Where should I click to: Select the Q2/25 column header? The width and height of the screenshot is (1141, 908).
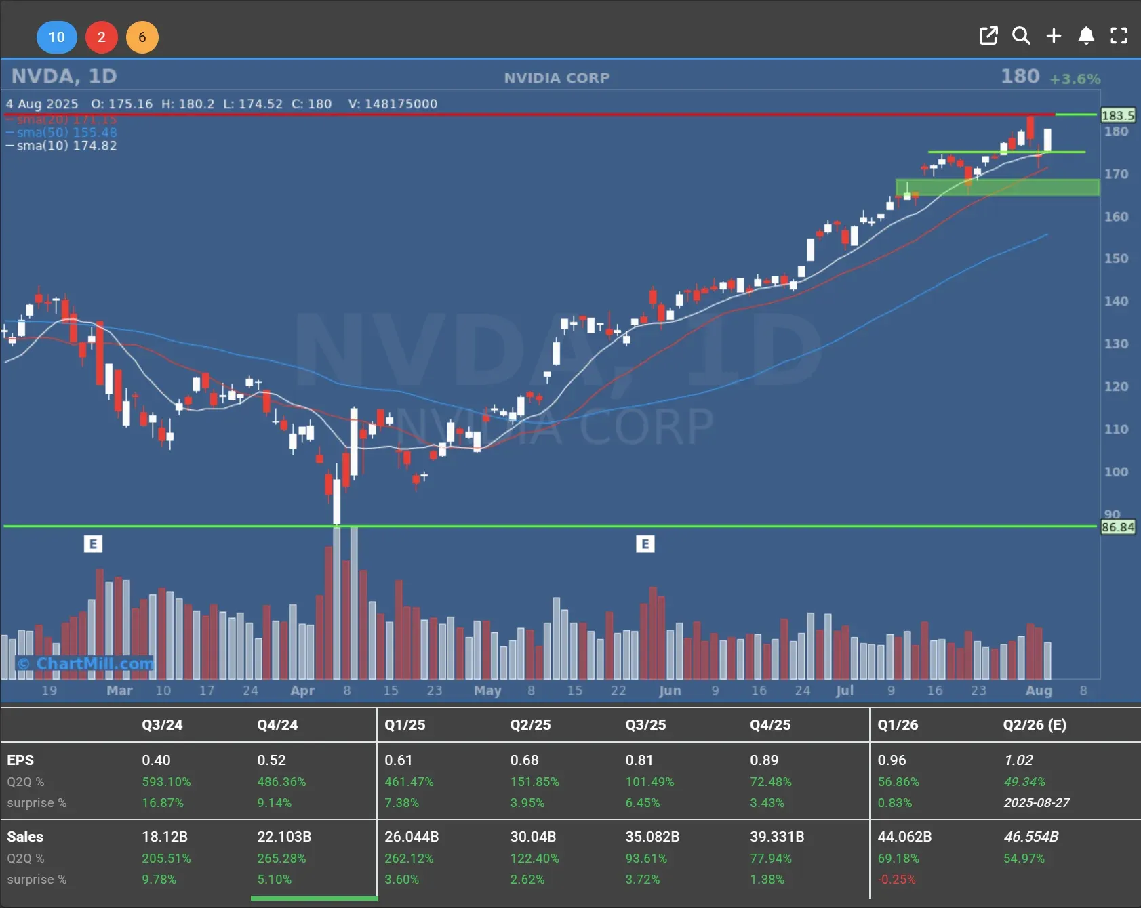pos(530,724)
